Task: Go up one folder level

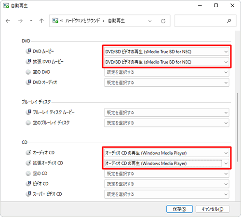Action: tap(41, 21)
